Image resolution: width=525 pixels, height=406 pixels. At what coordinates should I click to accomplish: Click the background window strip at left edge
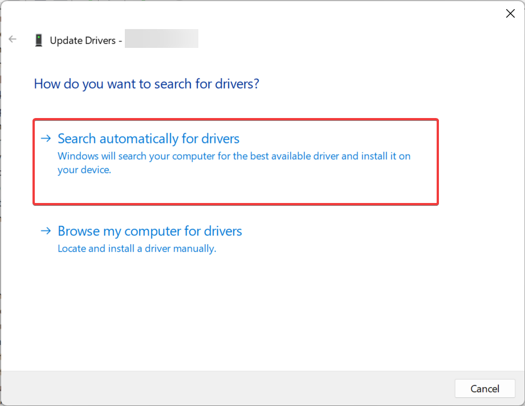tap(1, 228)
